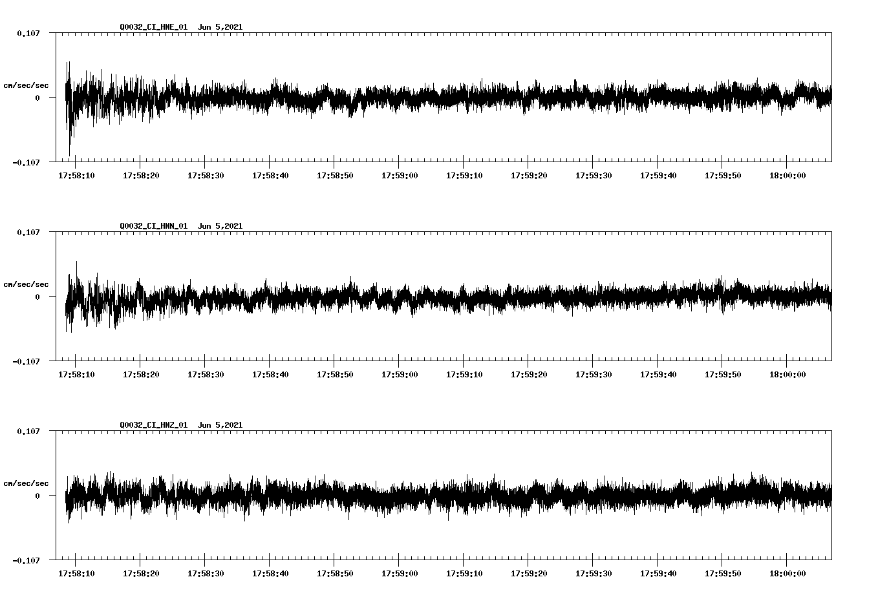Screen dimensions: 878x597
Task: Click the 0.107 upper limit of the HNN plot
Action: [x=28, y=232]
